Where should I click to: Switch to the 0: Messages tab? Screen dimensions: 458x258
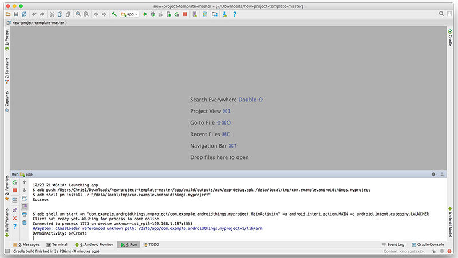point(26,245)
